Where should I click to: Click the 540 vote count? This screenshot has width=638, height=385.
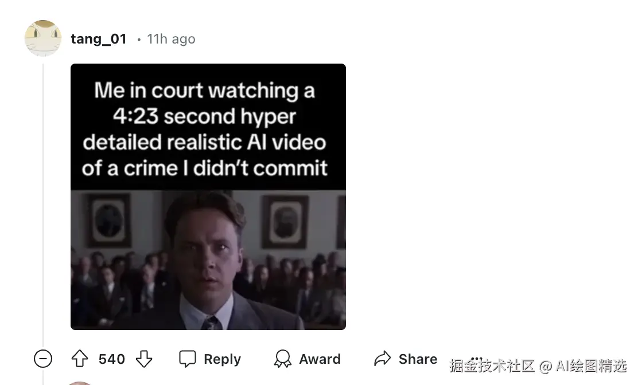pyautogui.click(x=111, y=359)
